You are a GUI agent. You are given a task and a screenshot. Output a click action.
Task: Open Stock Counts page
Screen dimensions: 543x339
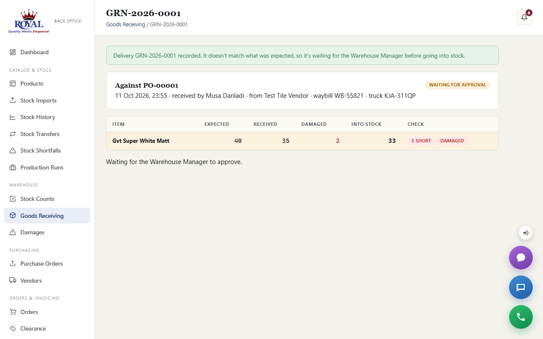pos(47,199)
